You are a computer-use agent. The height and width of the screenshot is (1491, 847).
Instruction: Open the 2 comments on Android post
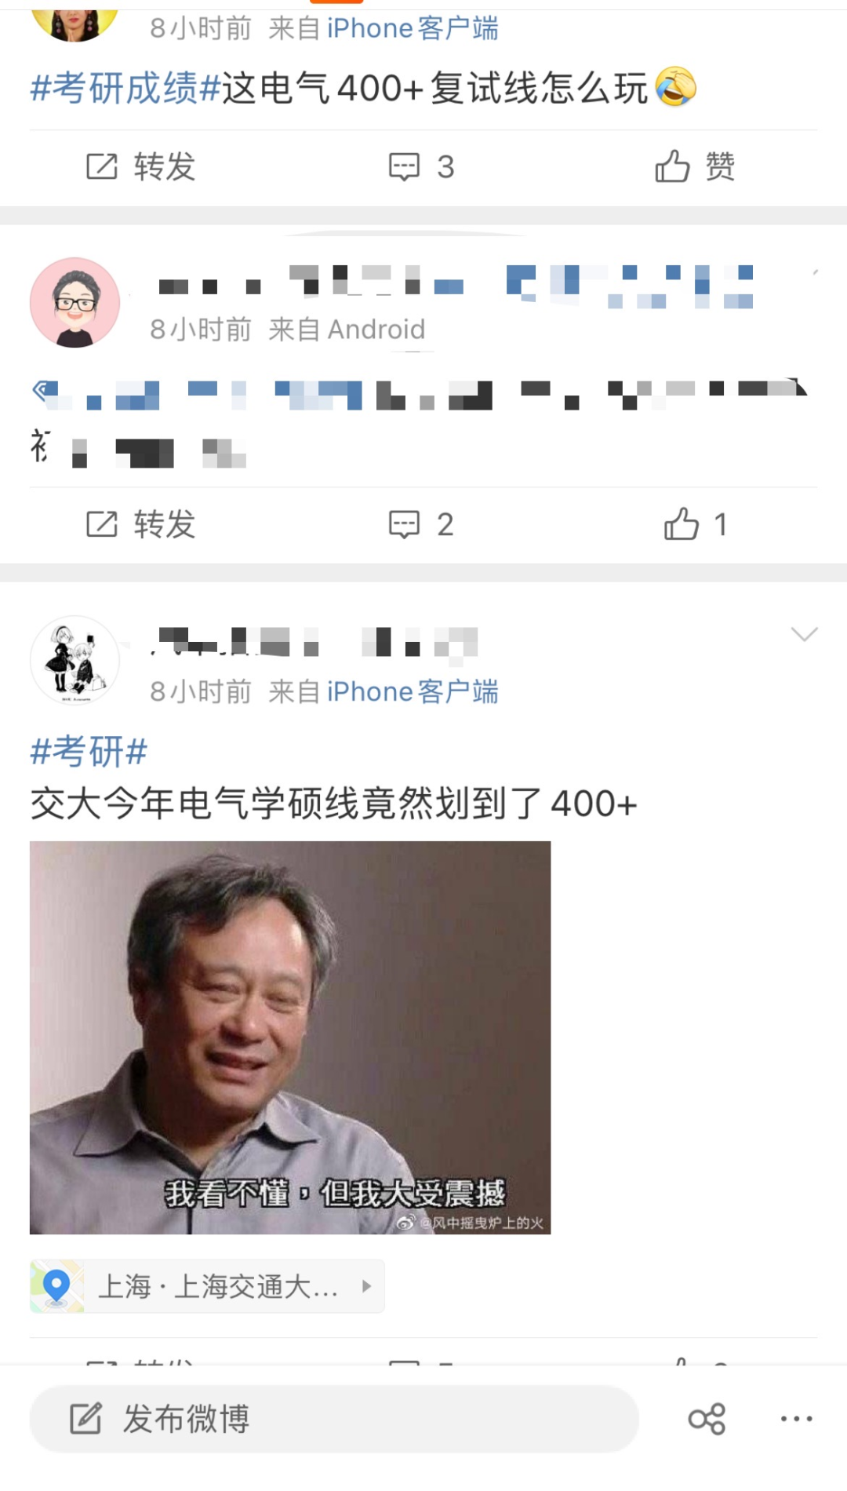pyautogui.click(x=421, y=524)
